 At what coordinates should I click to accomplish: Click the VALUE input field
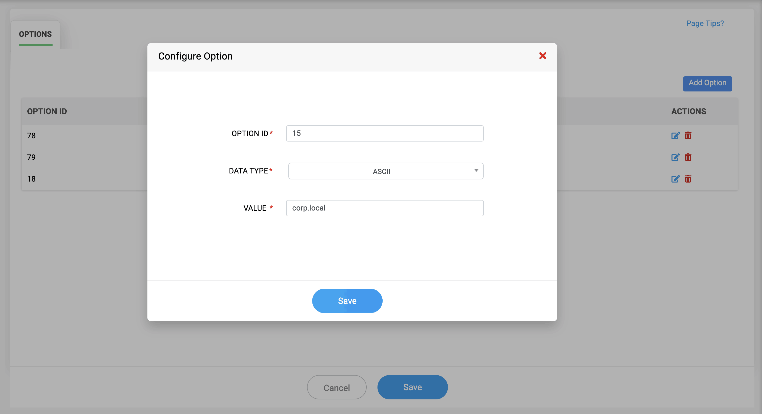[x=385, y=208]
